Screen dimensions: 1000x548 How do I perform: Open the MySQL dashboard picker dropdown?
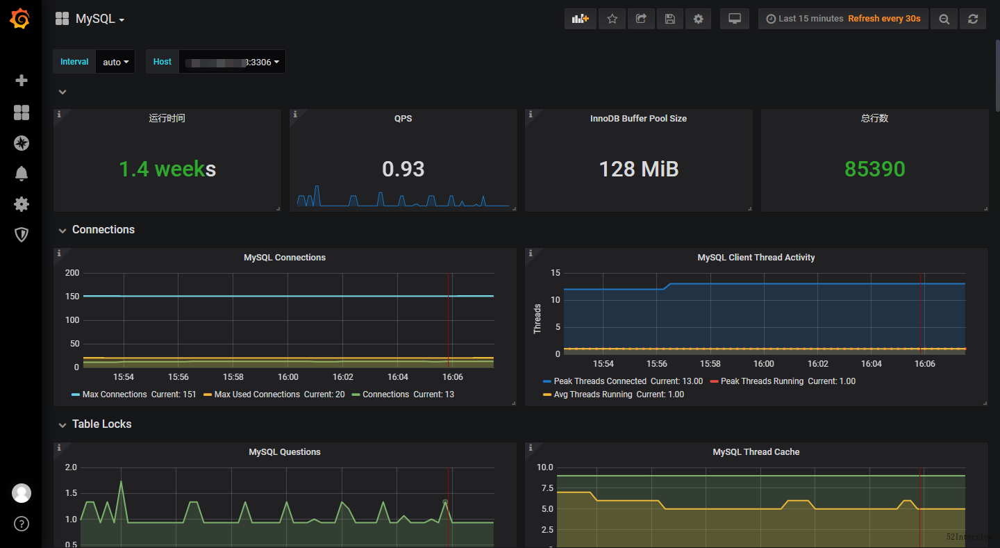pyautogui.click(x=90, y=19)
